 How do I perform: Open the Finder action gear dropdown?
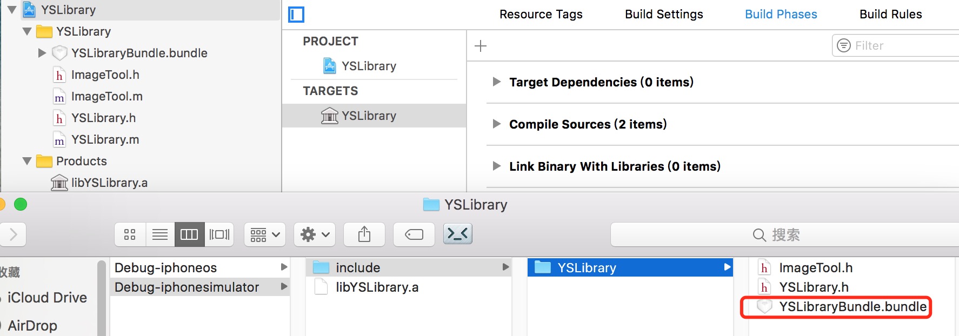[x=315, y=234]
